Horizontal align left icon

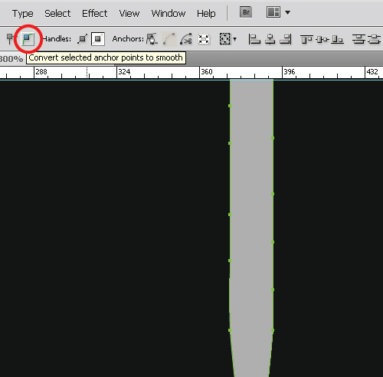pyautogui.click(x=254, y=39)
